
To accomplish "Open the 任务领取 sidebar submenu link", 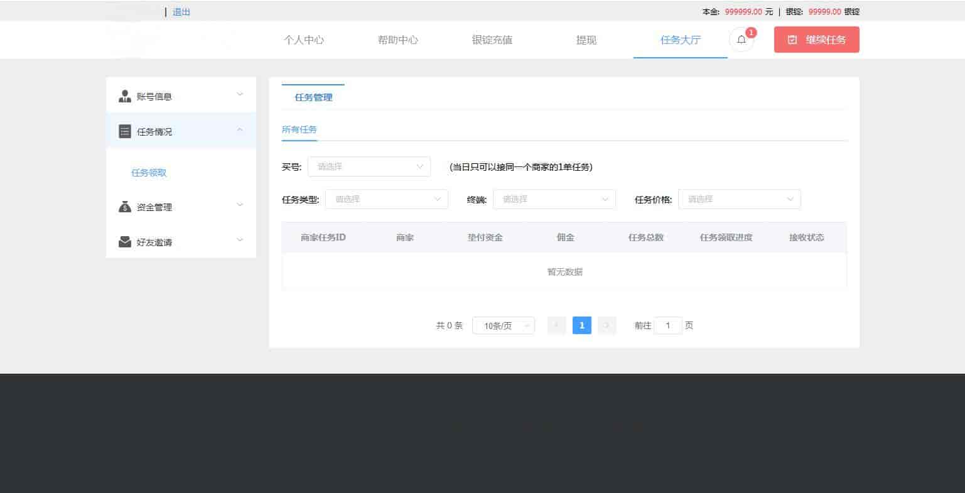I will [x=149, y=173].
